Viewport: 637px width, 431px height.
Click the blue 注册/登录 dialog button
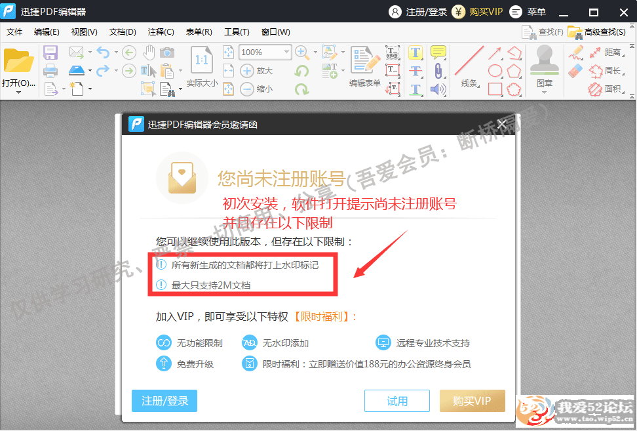164,401
